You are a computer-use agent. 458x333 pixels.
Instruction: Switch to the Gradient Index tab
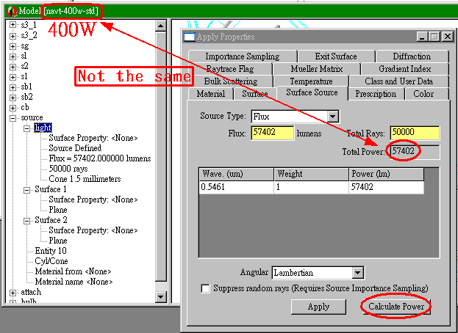(404, 69)
